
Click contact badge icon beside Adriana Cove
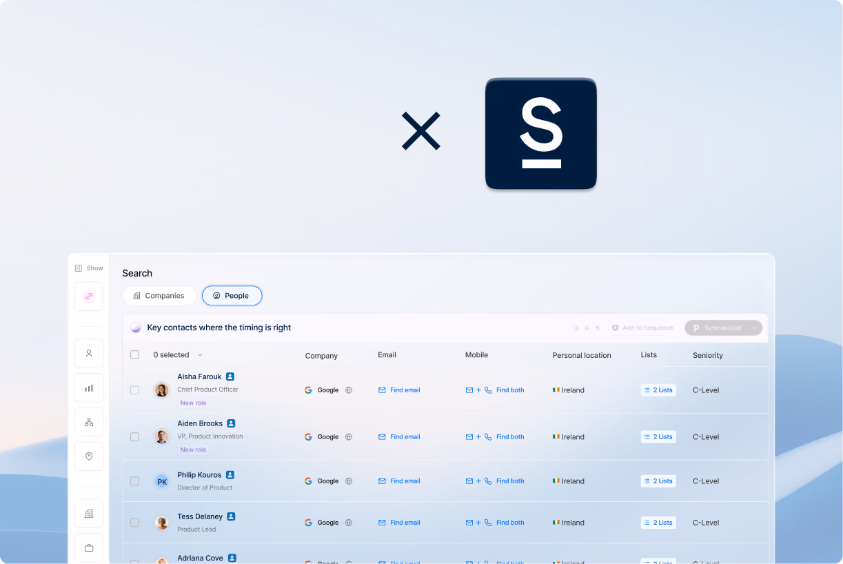(232, 558)
